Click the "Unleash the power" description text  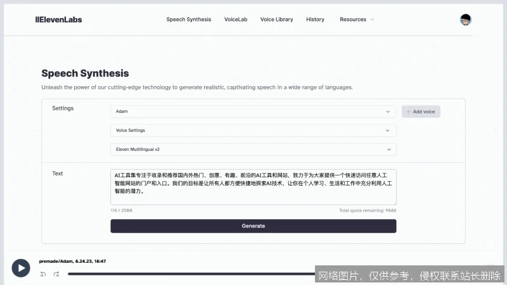197,87
